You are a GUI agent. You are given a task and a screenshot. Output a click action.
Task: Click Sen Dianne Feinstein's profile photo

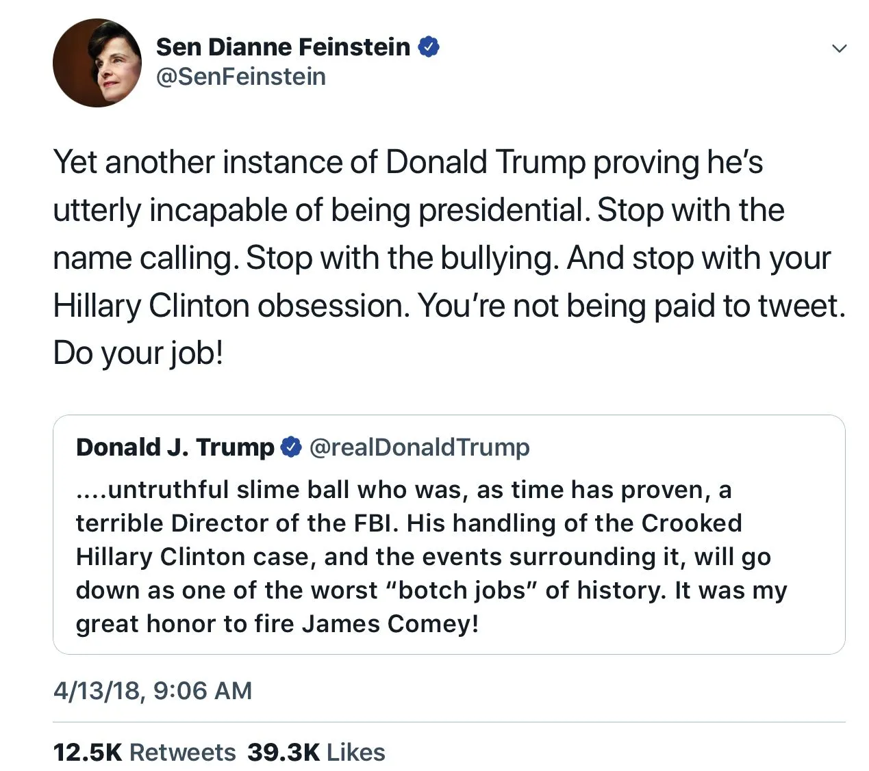97,63
